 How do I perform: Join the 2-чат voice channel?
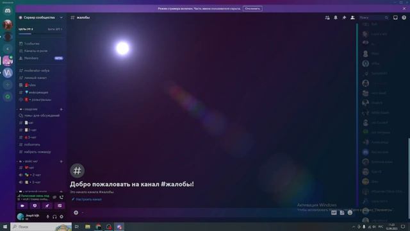click(40, 175)
